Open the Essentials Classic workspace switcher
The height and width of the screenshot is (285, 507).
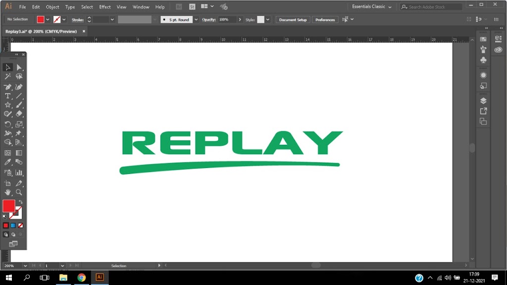pyautogui.click(x=371, y=7)
